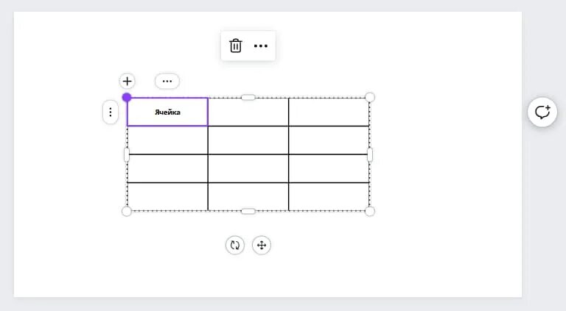Open column options three-dot pill
This screenshot has height=311, width=566.
point(167,81)
